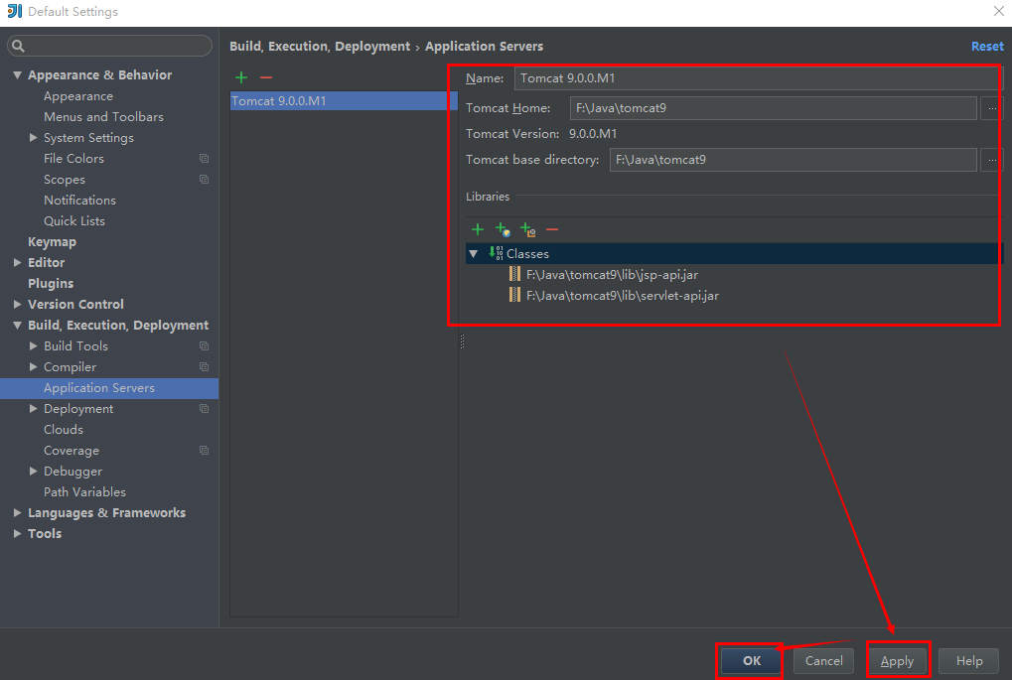Image resolution: width=1012 pixels, height=680 pixels.
Task: Open Plugins settings
Action: (51, 283)
